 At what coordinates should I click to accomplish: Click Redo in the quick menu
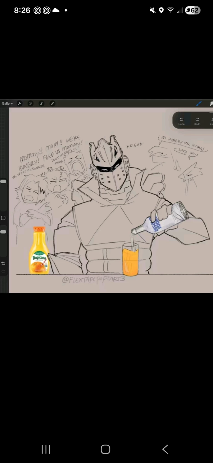[197, 121]
